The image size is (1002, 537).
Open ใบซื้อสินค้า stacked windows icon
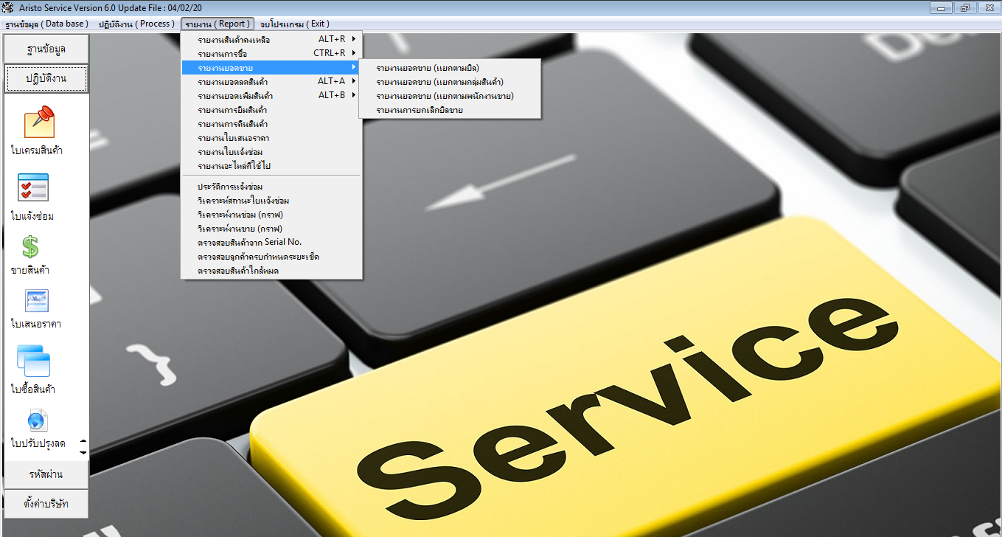pyautogui.click(x=33, y=361)
